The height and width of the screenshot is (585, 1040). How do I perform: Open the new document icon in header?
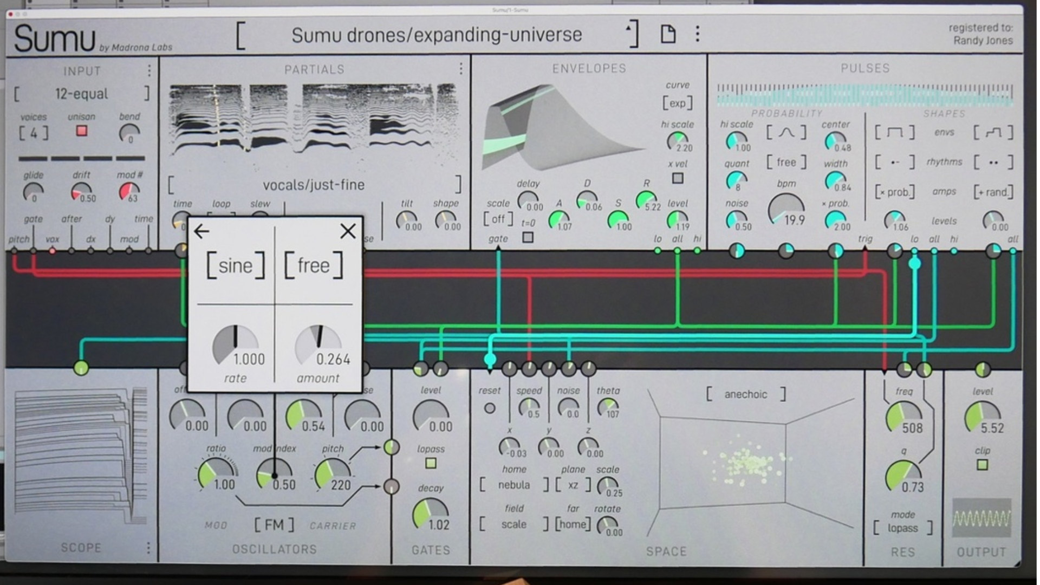click(x=668, y=34)
